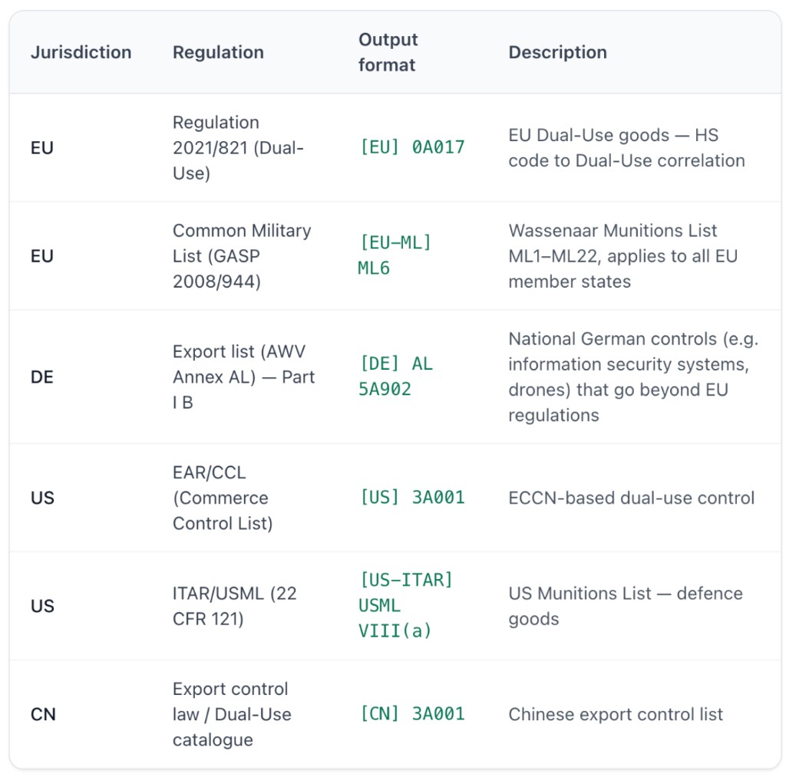Select the [EU-ML] ML6 output code
The height and width of the screenshot is (777, 786).
click(x=395, y=255)
